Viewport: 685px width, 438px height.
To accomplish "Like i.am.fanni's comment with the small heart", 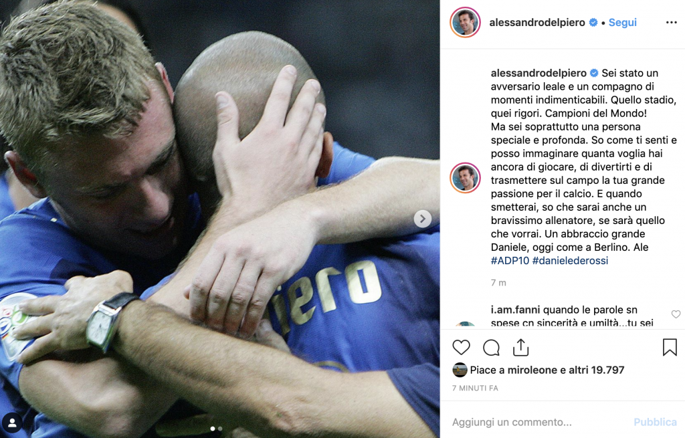I will click(676, 314).
